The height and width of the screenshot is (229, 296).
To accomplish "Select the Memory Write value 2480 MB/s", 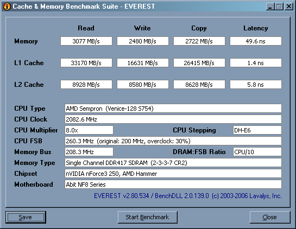I will click(x=143, y=41).
